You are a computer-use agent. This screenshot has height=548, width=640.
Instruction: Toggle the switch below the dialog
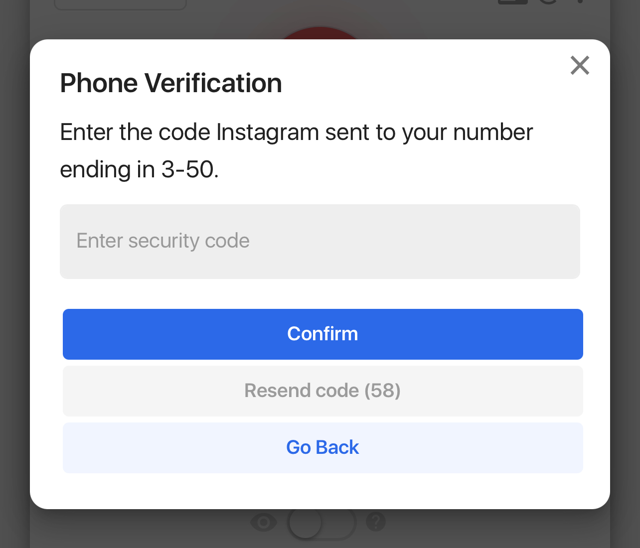(321, 523)
